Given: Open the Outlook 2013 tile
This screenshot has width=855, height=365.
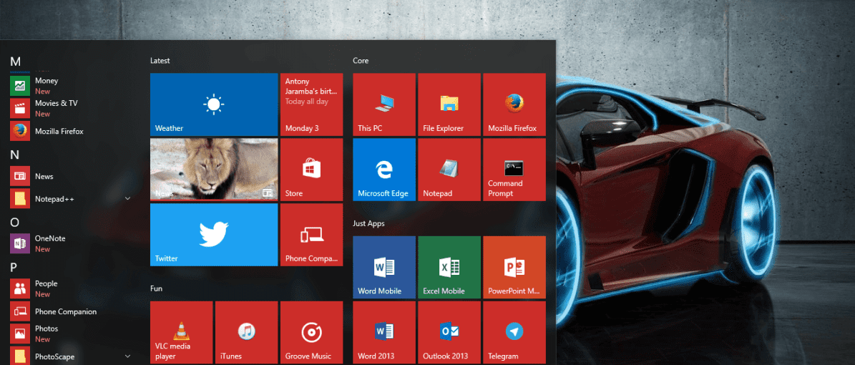Looking at the screenshot, I should [449, 332].
